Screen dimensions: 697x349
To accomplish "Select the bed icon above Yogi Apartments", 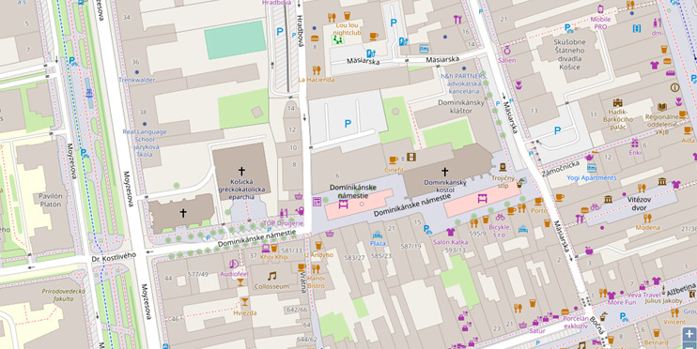I will pyautogui.click(x=592, y=168).
